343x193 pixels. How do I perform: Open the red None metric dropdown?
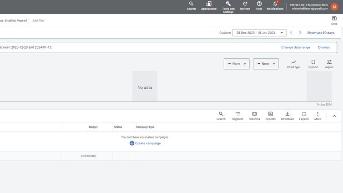(x=266, y=64)
